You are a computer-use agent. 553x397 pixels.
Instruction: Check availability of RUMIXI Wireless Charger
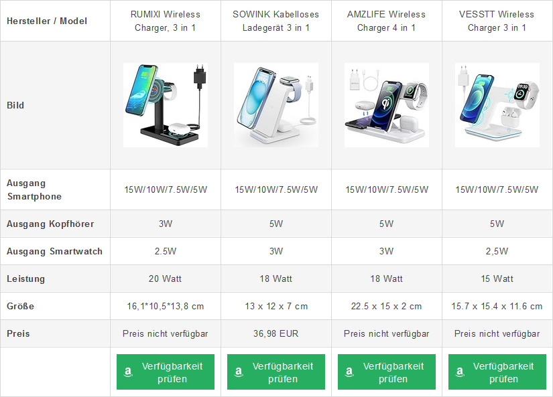click(166, 372)
